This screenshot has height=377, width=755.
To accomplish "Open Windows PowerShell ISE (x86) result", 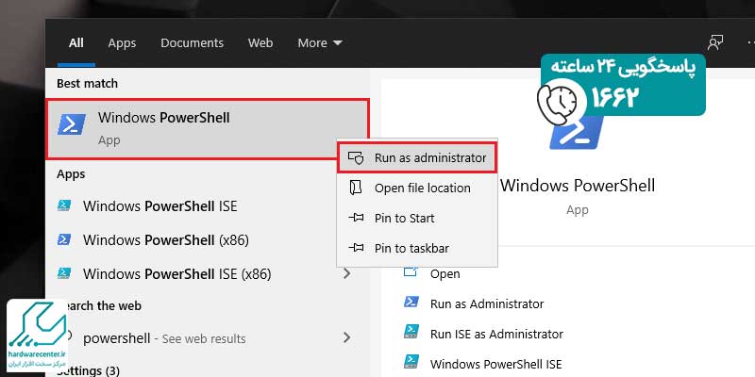I will point(177,274).
